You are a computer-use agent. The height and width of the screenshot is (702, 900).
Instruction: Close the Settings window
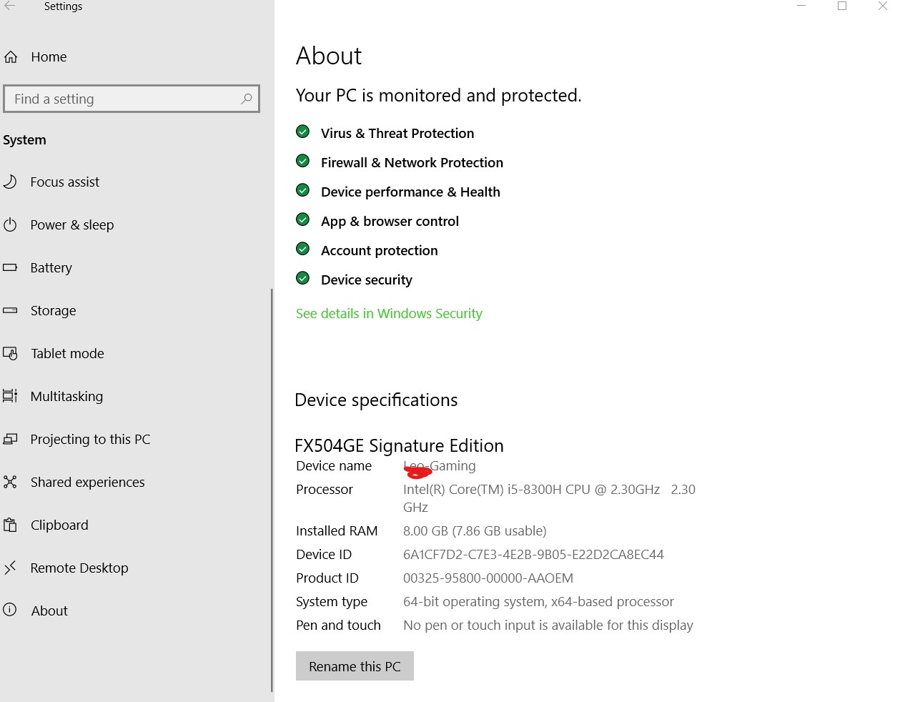[x=883, y=6]
